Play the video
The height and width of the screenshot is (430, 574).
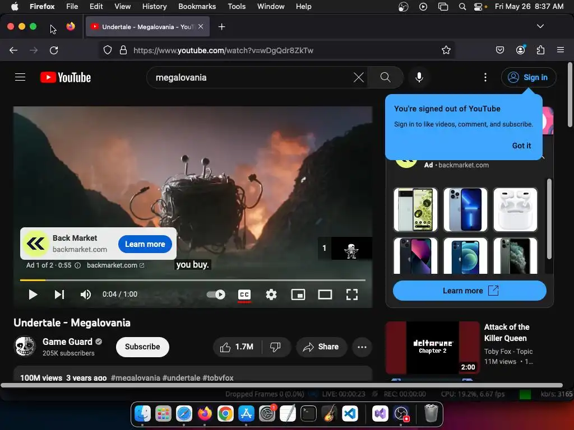(x=33, y=295)
